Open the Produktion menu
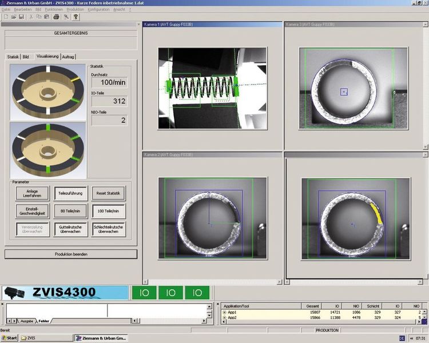 75,10
